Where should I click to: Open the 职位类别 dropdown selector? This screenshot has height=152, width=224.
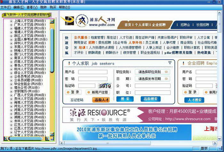click(152, 72)
